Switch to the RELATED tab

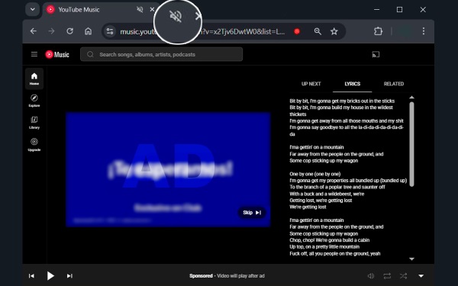pos(394,84)
